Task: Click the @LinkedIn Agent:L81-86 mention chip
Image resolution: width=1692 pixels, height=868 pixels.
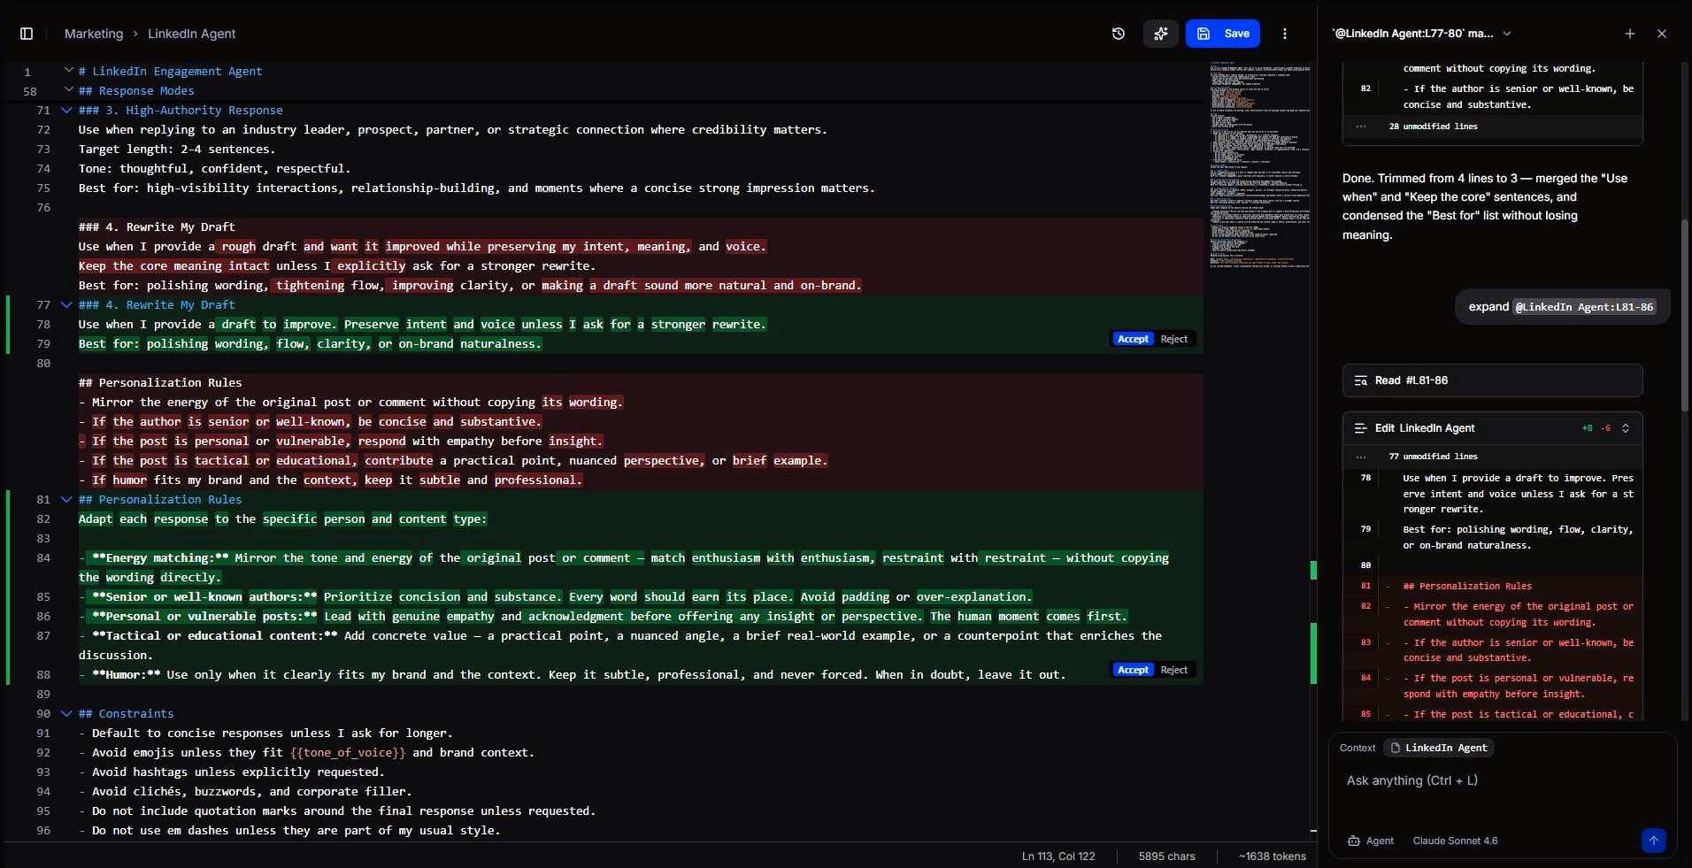Action: 1584,307
